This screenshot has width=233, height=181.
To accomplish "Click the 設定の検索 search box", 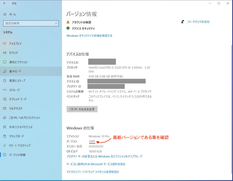I will 31,23.
